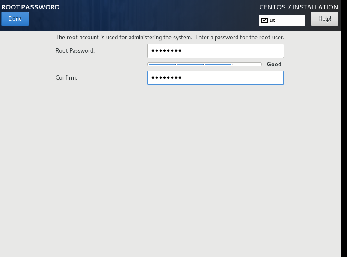Focus the Confirm password field
This screenshot has width=347, height=257.
pyautogui.click(x=216, y=78)
